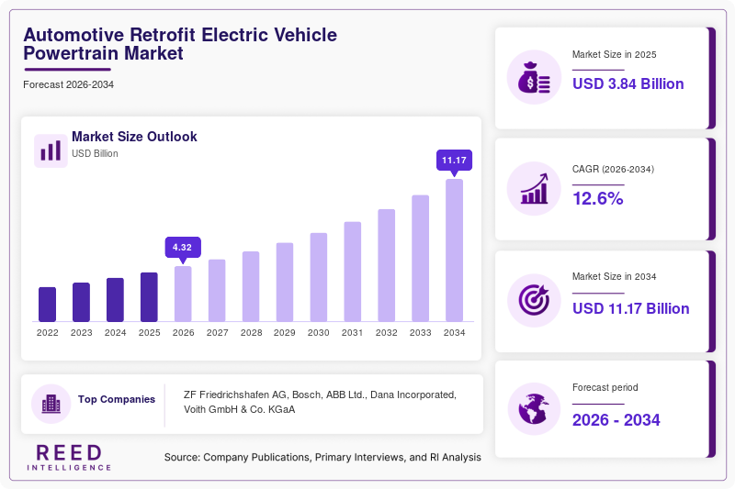The width and height of the screenshot is (735, 489).
Task: Select the 2034 bar in the chart
Action: point(454,250)
